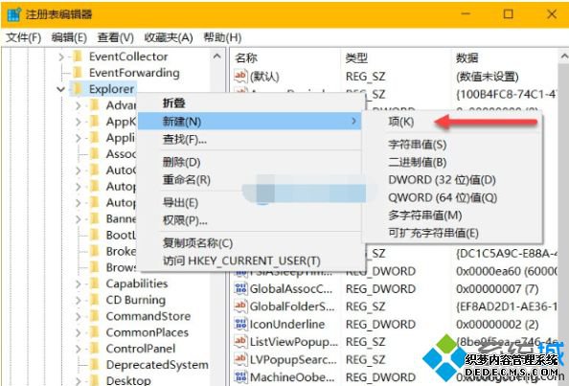Image resolution: width=569 pixels, height=386 pixels.
Task: Open the 收藏夹(A) menu
Action: pos(169,37)
